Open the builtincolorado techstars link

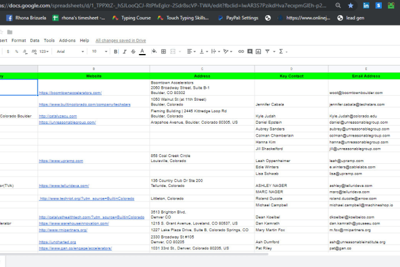[x=85, y=104]
